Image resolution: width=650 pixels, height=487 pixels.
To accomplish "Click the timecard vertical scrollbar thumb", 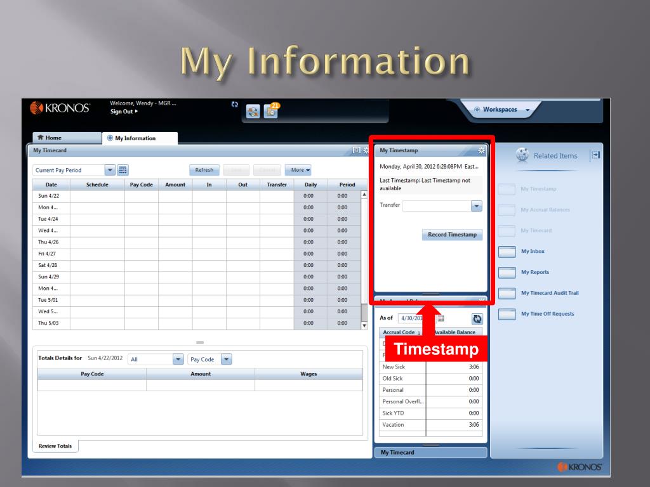I will tap(364, 313).
